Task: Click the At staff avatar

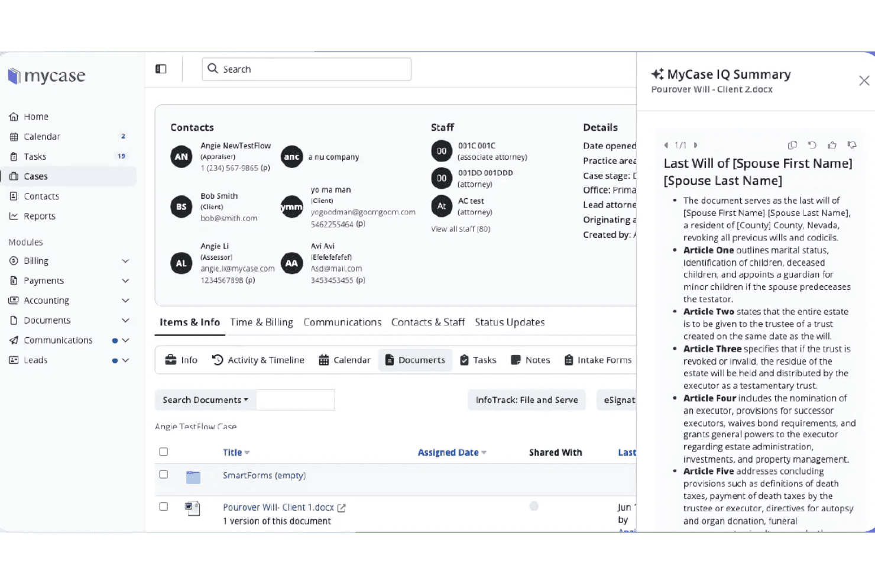Action: click(442, 206)
